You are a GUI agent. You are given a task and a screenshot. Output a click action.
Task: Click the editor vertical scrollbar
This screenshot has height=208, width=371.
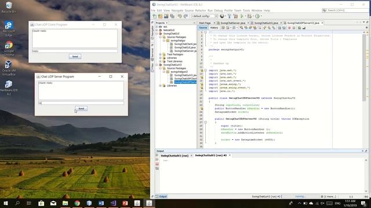364,68
